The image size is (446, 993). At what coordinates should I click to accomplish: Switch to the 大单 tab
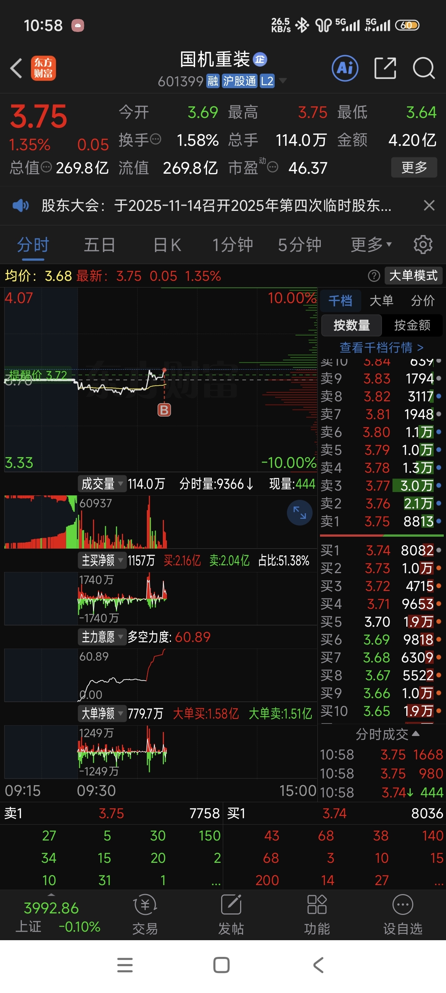381,300
